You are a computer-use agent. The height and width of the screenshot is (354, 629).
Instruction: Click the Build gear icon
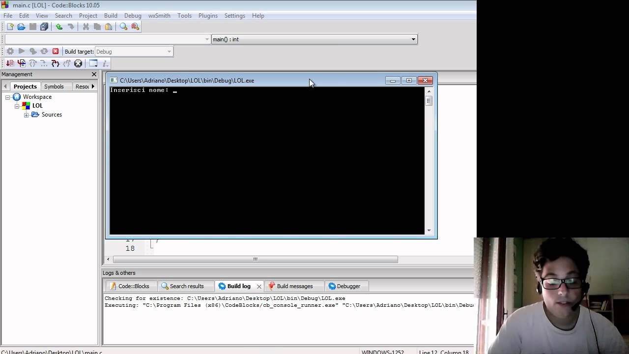tap(10, 52)
